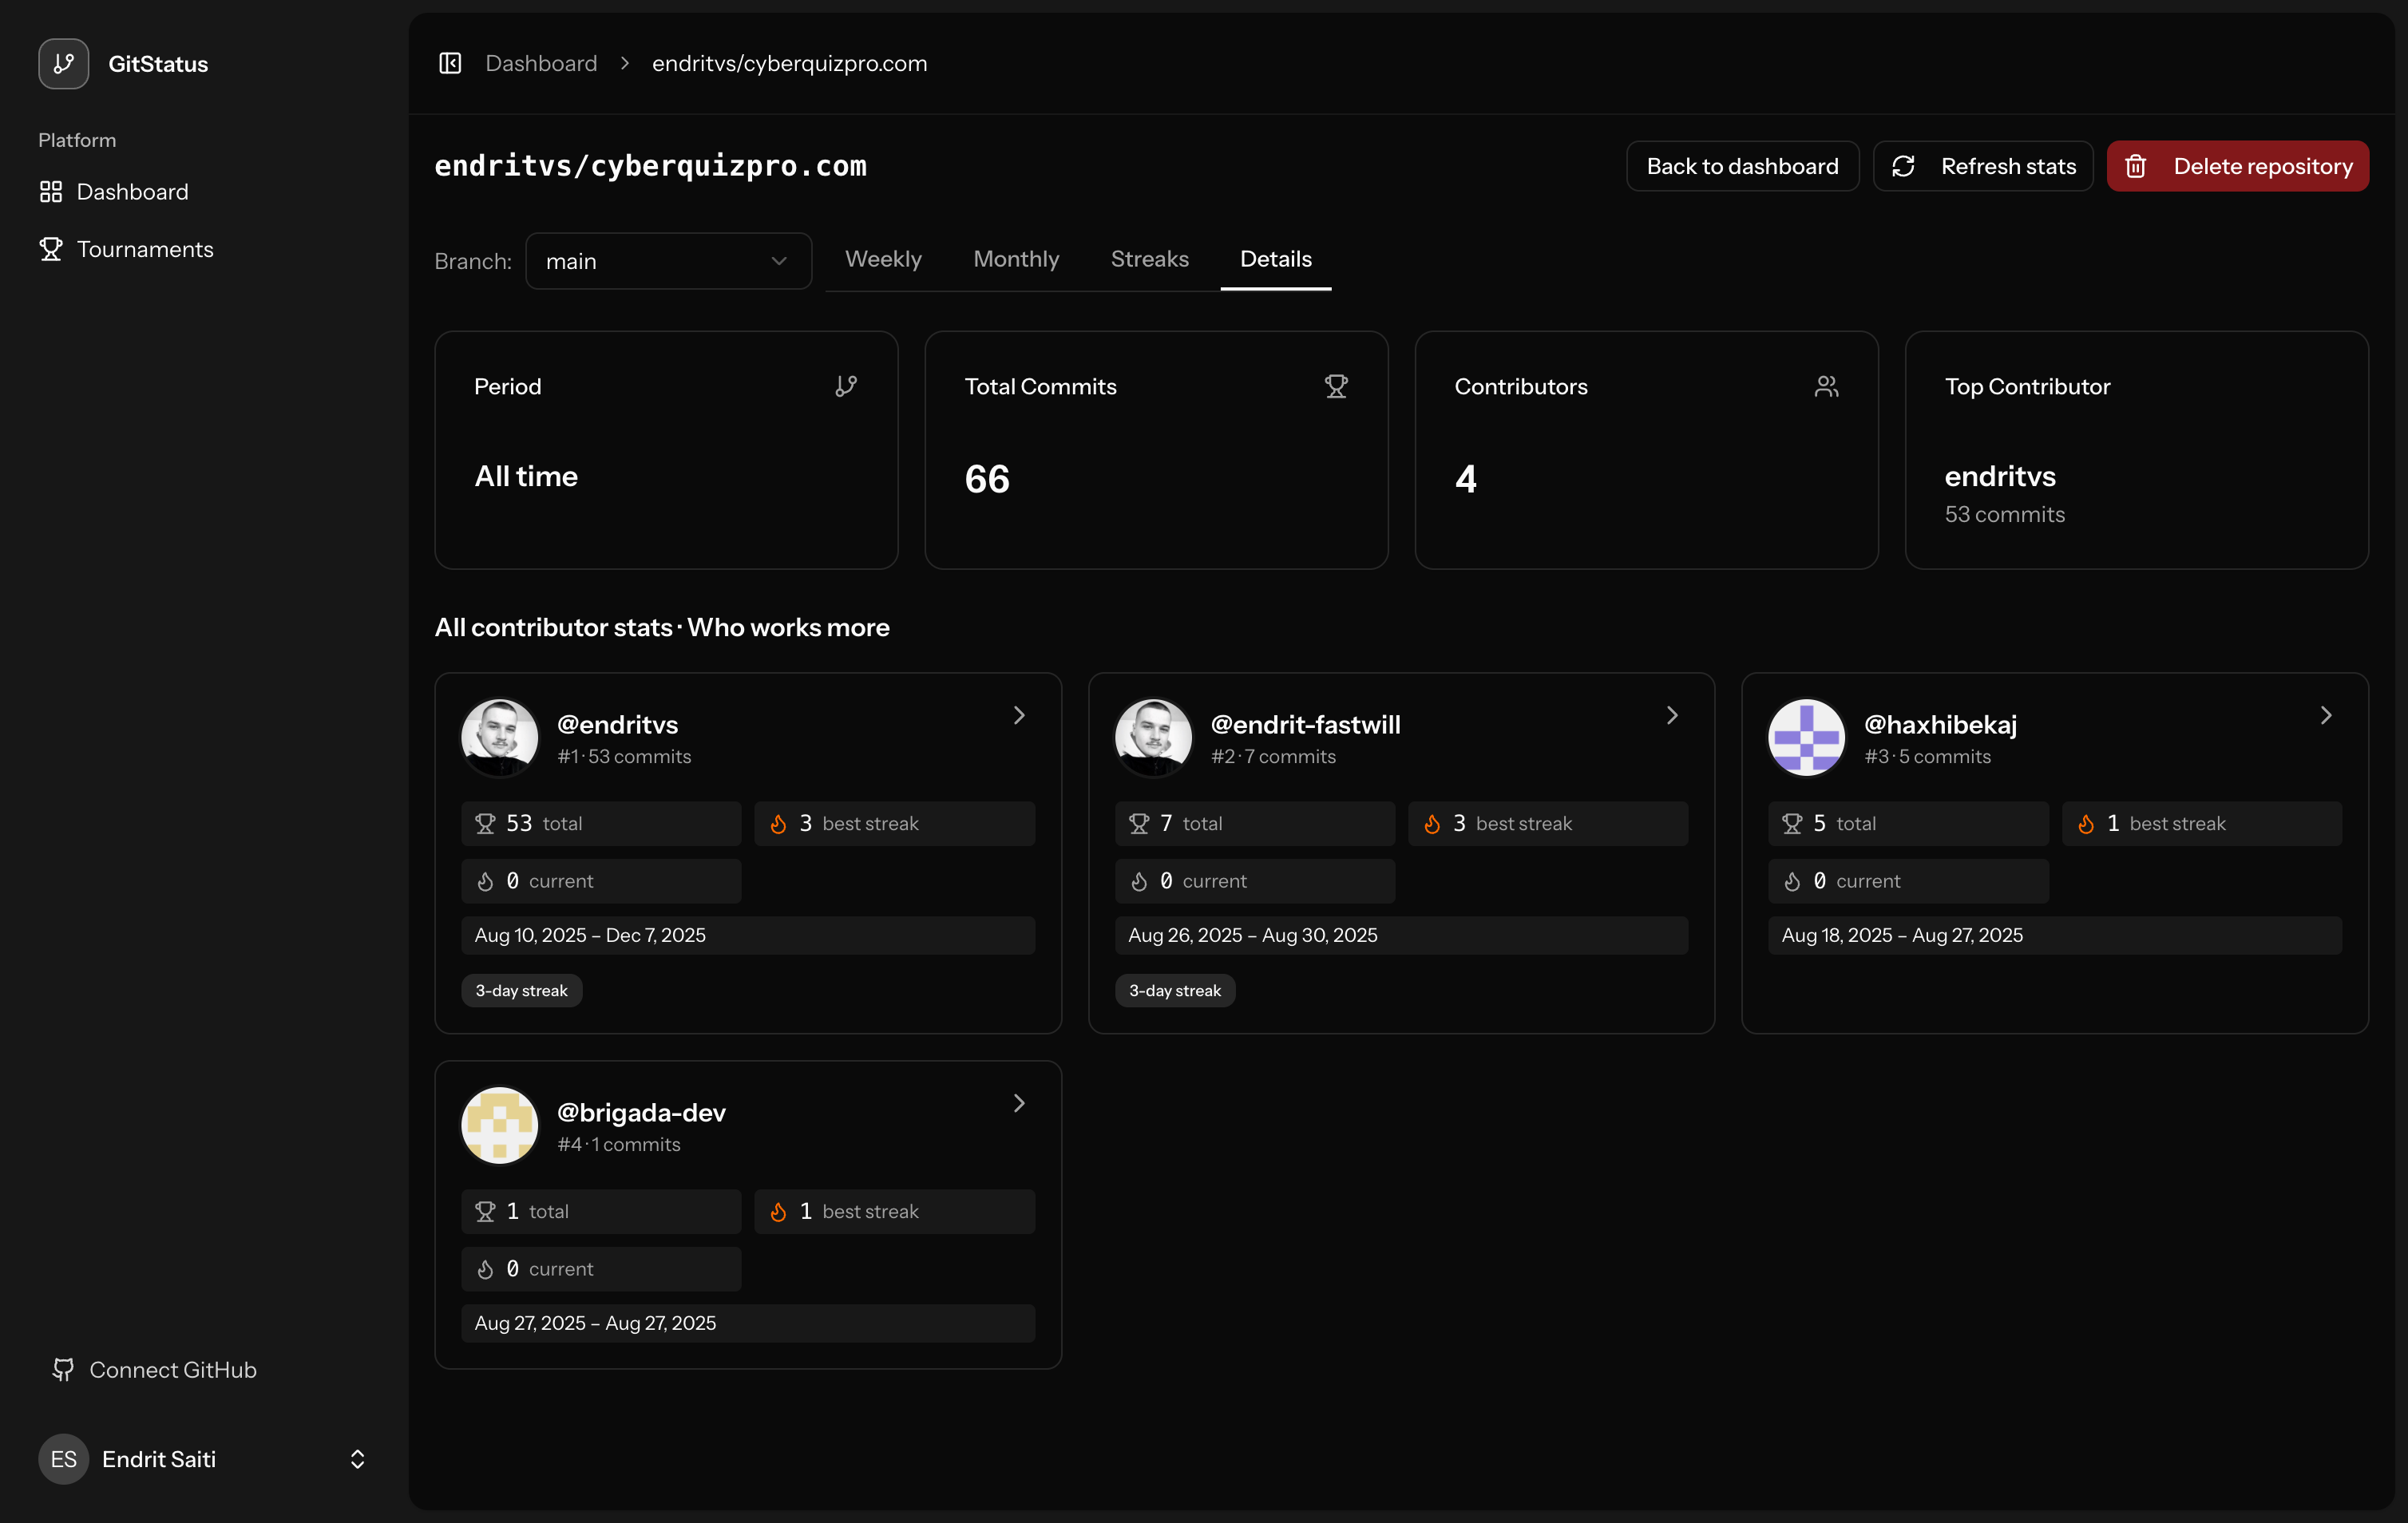
Task: Click the sidebar collapse icon in breadcrumb bar
Action: (x=450, y=62)
